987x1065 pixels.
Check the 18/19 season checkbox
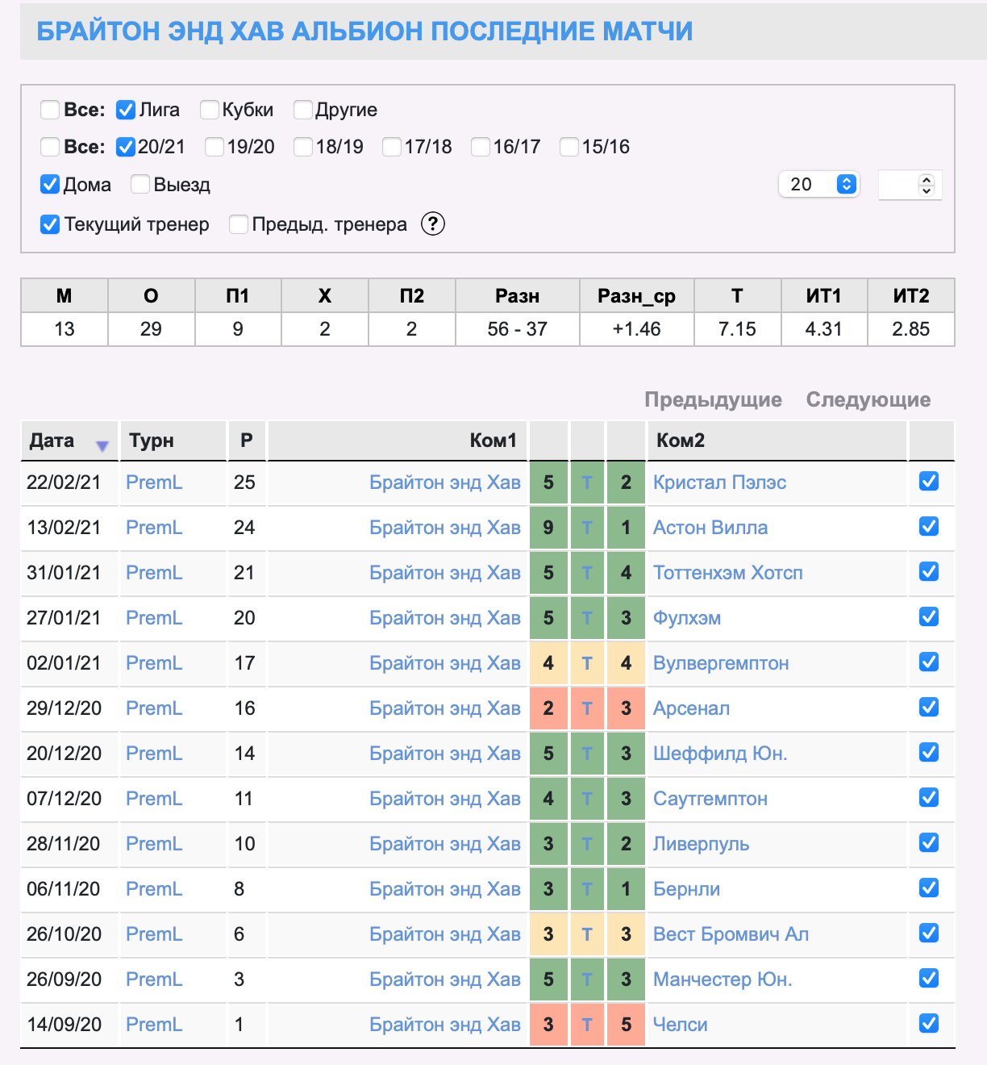(x=303, y=147)
